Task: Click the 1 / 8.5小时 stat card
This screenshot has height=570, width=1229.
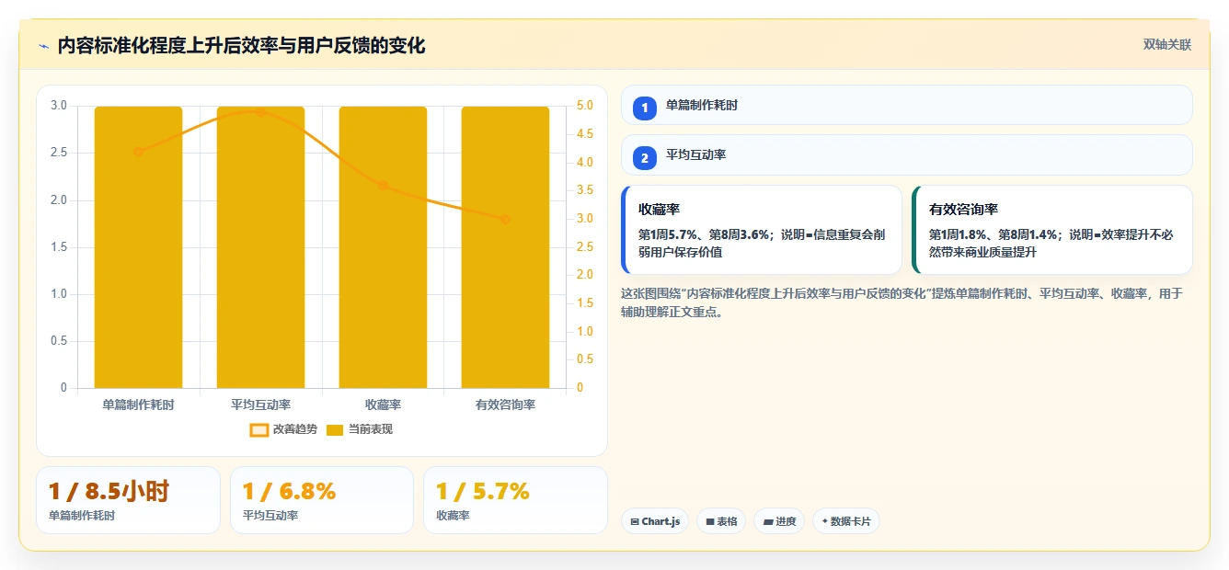Action: click(x=128, y=500)
